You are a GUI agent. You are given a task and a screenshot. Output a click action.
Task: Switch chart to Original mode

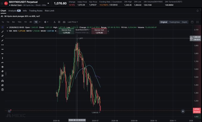(164, 22)
